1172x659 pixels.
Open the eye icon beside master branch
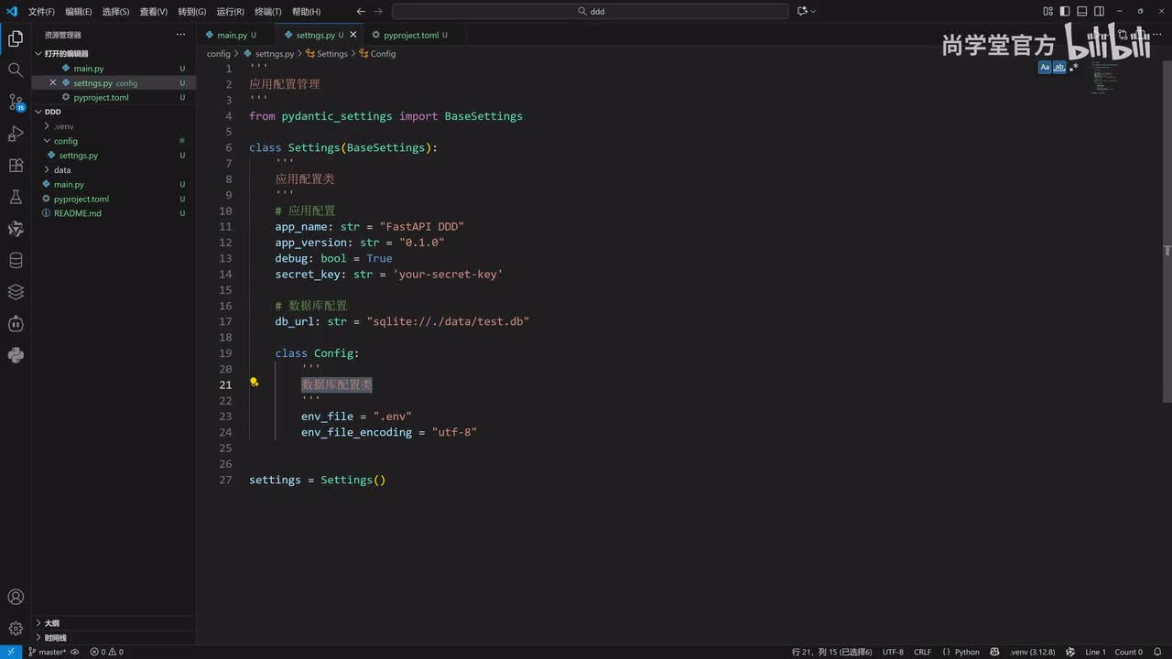[75, 652]
